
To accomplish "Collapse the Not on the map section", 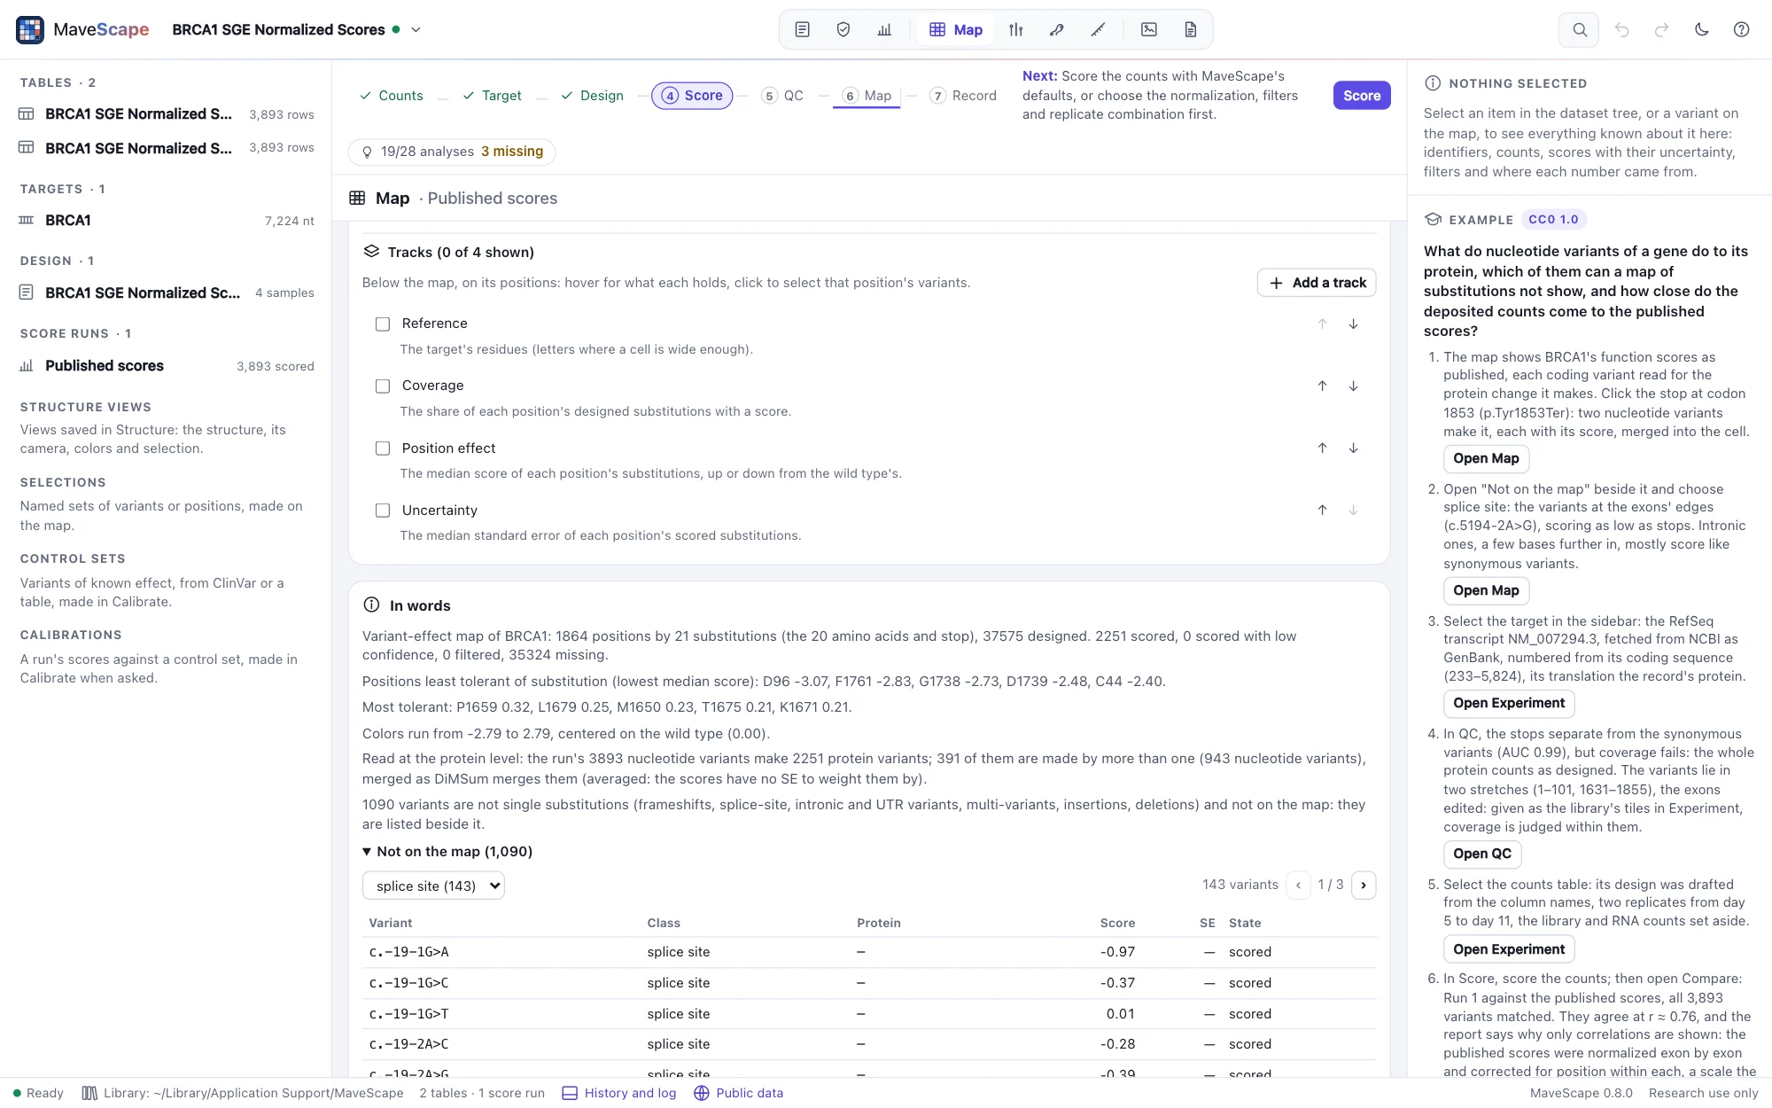I will coord(447,851).
